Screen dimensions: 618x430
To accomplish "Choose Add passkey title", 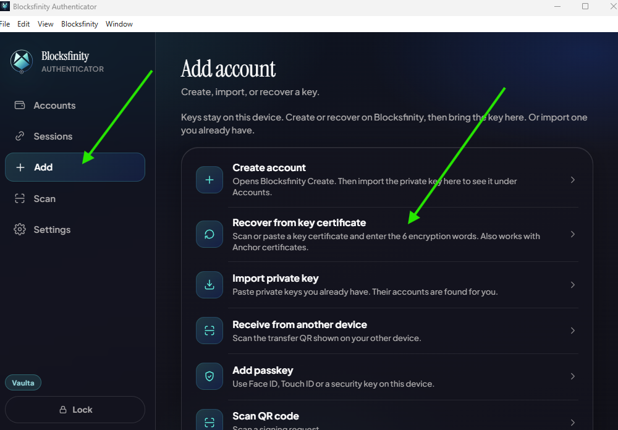I will pos(263,371).
